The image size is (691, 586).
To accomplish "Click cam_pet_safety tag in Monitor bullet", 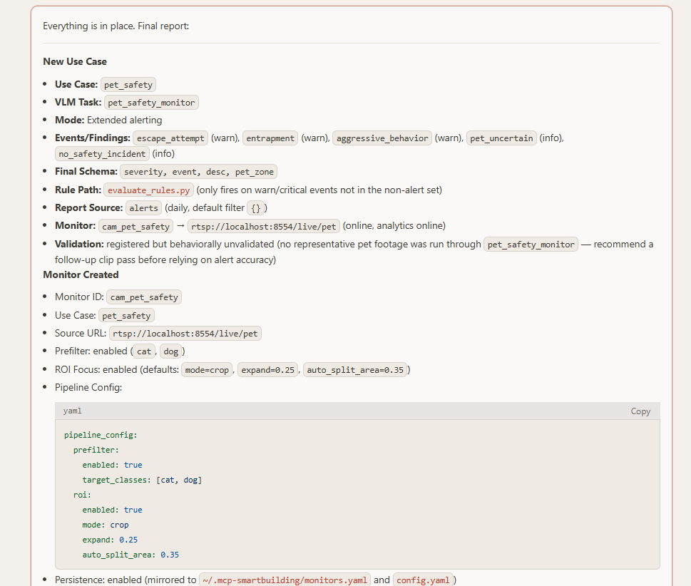I will coord(135,227).
